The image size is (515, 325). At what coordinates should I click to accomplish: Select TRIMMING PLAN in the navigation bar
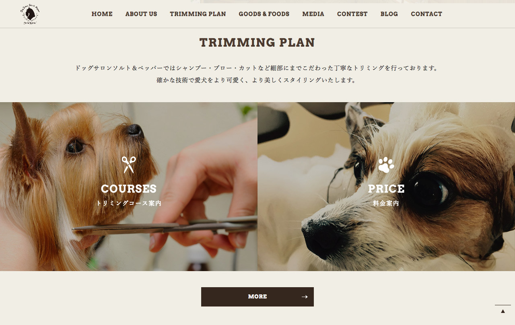tap(198, 14)
